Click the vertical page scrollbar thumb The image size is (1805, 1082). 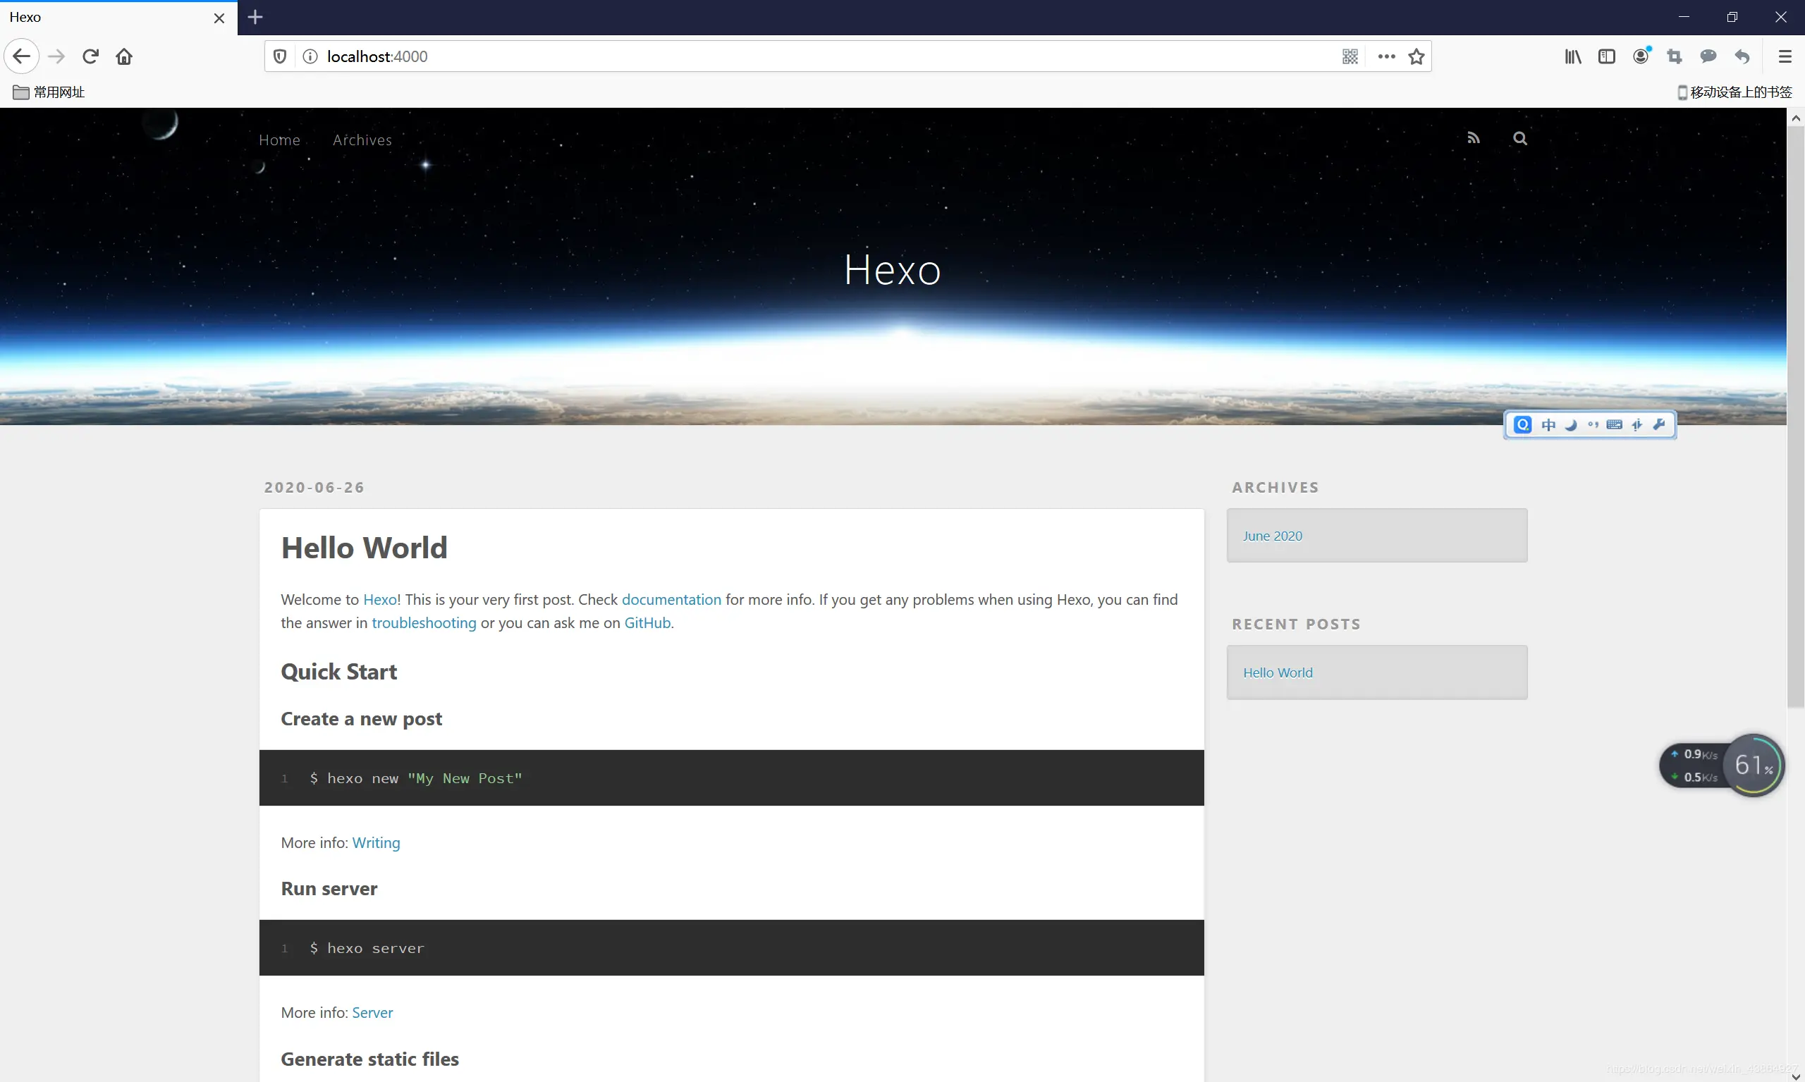(x=1795, y=416)
